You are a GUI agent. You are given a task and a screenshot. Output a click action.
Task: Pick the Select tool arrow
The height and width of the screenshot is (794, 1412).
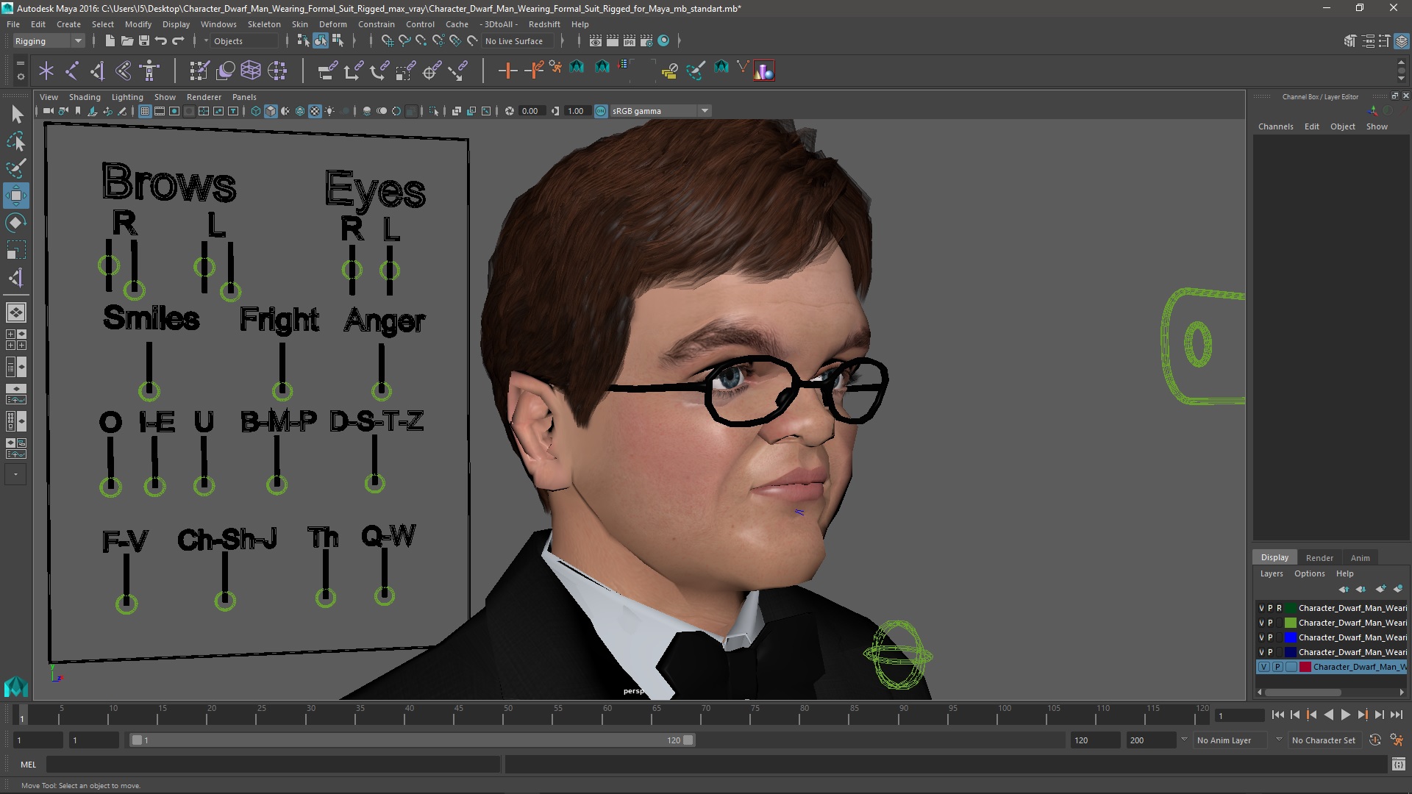point(16,114)
